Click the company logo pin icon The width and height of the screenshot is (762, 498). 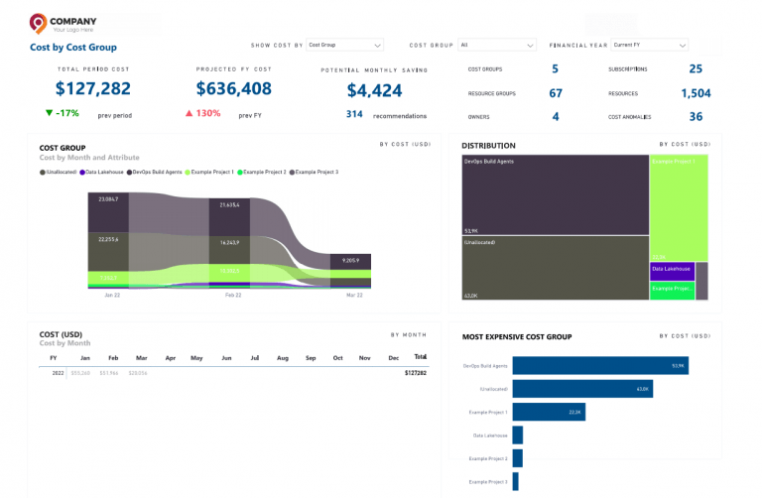coord(38,23)
